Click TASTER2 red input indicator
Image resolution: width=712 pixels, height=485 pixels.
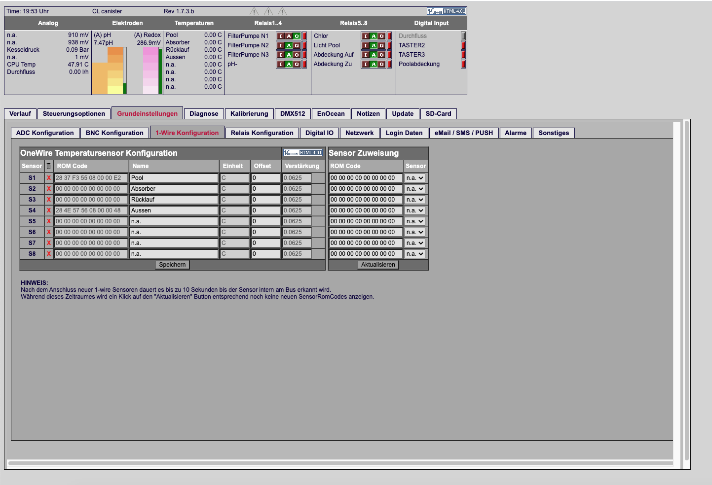coord(463,45)
